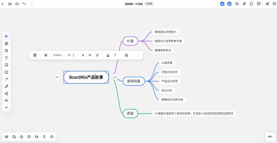The width and height of the screenshot is (277, 143).
Task: Select the pen drawing tool
Action: pyautogui.click(x=7, y=86)
